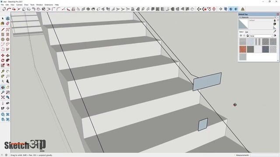Select the 3D Text tool
The image size is (280, 157).
click(8, 82)
